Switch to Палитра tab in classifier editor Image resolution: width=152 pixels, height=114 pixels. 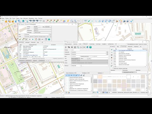pos(75,44)
